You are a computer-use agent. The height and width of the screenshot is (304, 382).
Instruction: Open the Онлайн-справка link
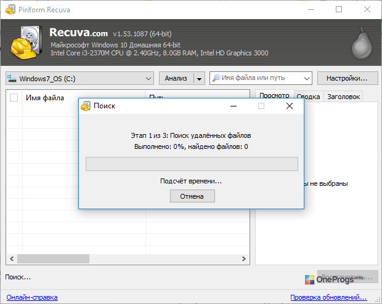point(32,297)
